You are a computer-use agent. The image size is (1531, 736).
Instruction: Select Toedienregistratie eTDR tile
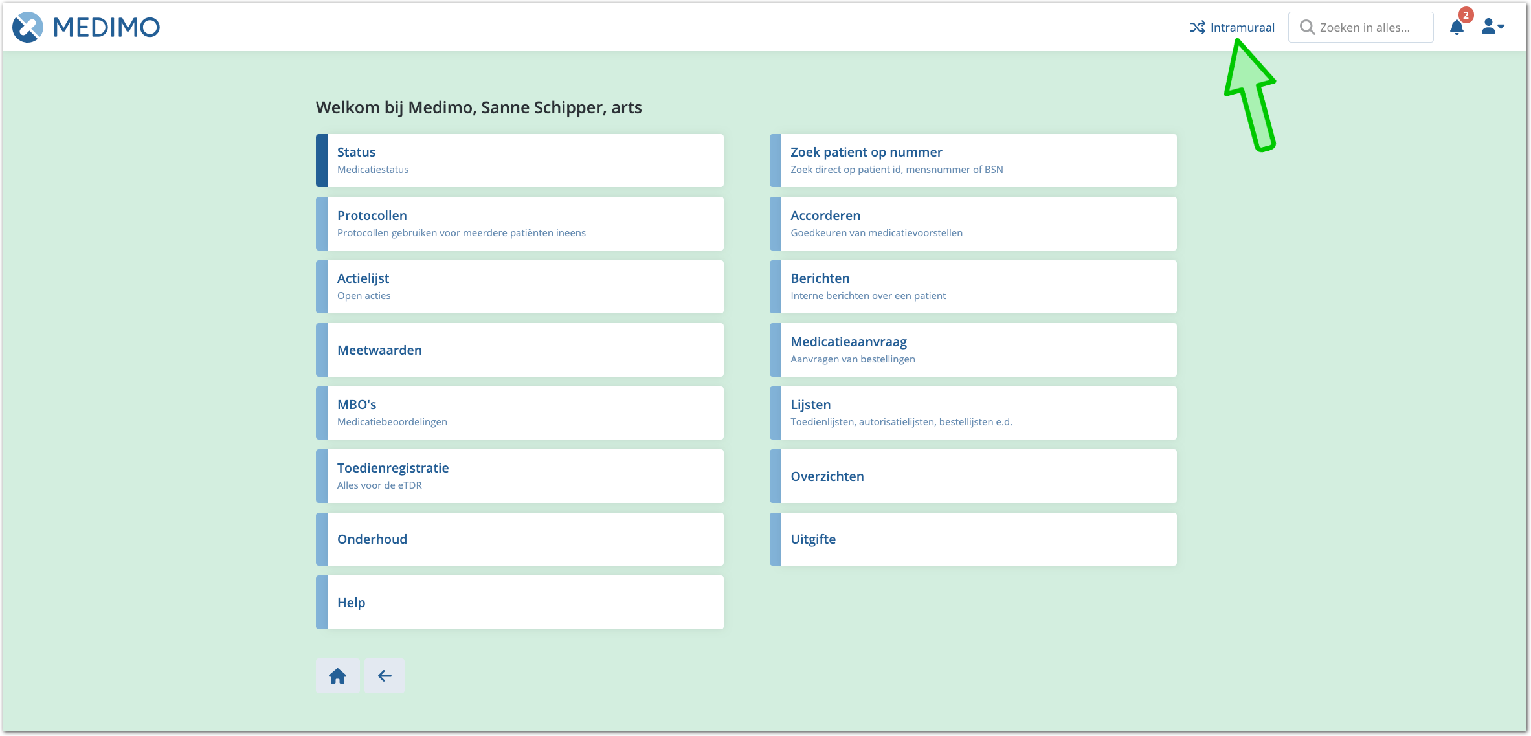(x=519, y=476)
